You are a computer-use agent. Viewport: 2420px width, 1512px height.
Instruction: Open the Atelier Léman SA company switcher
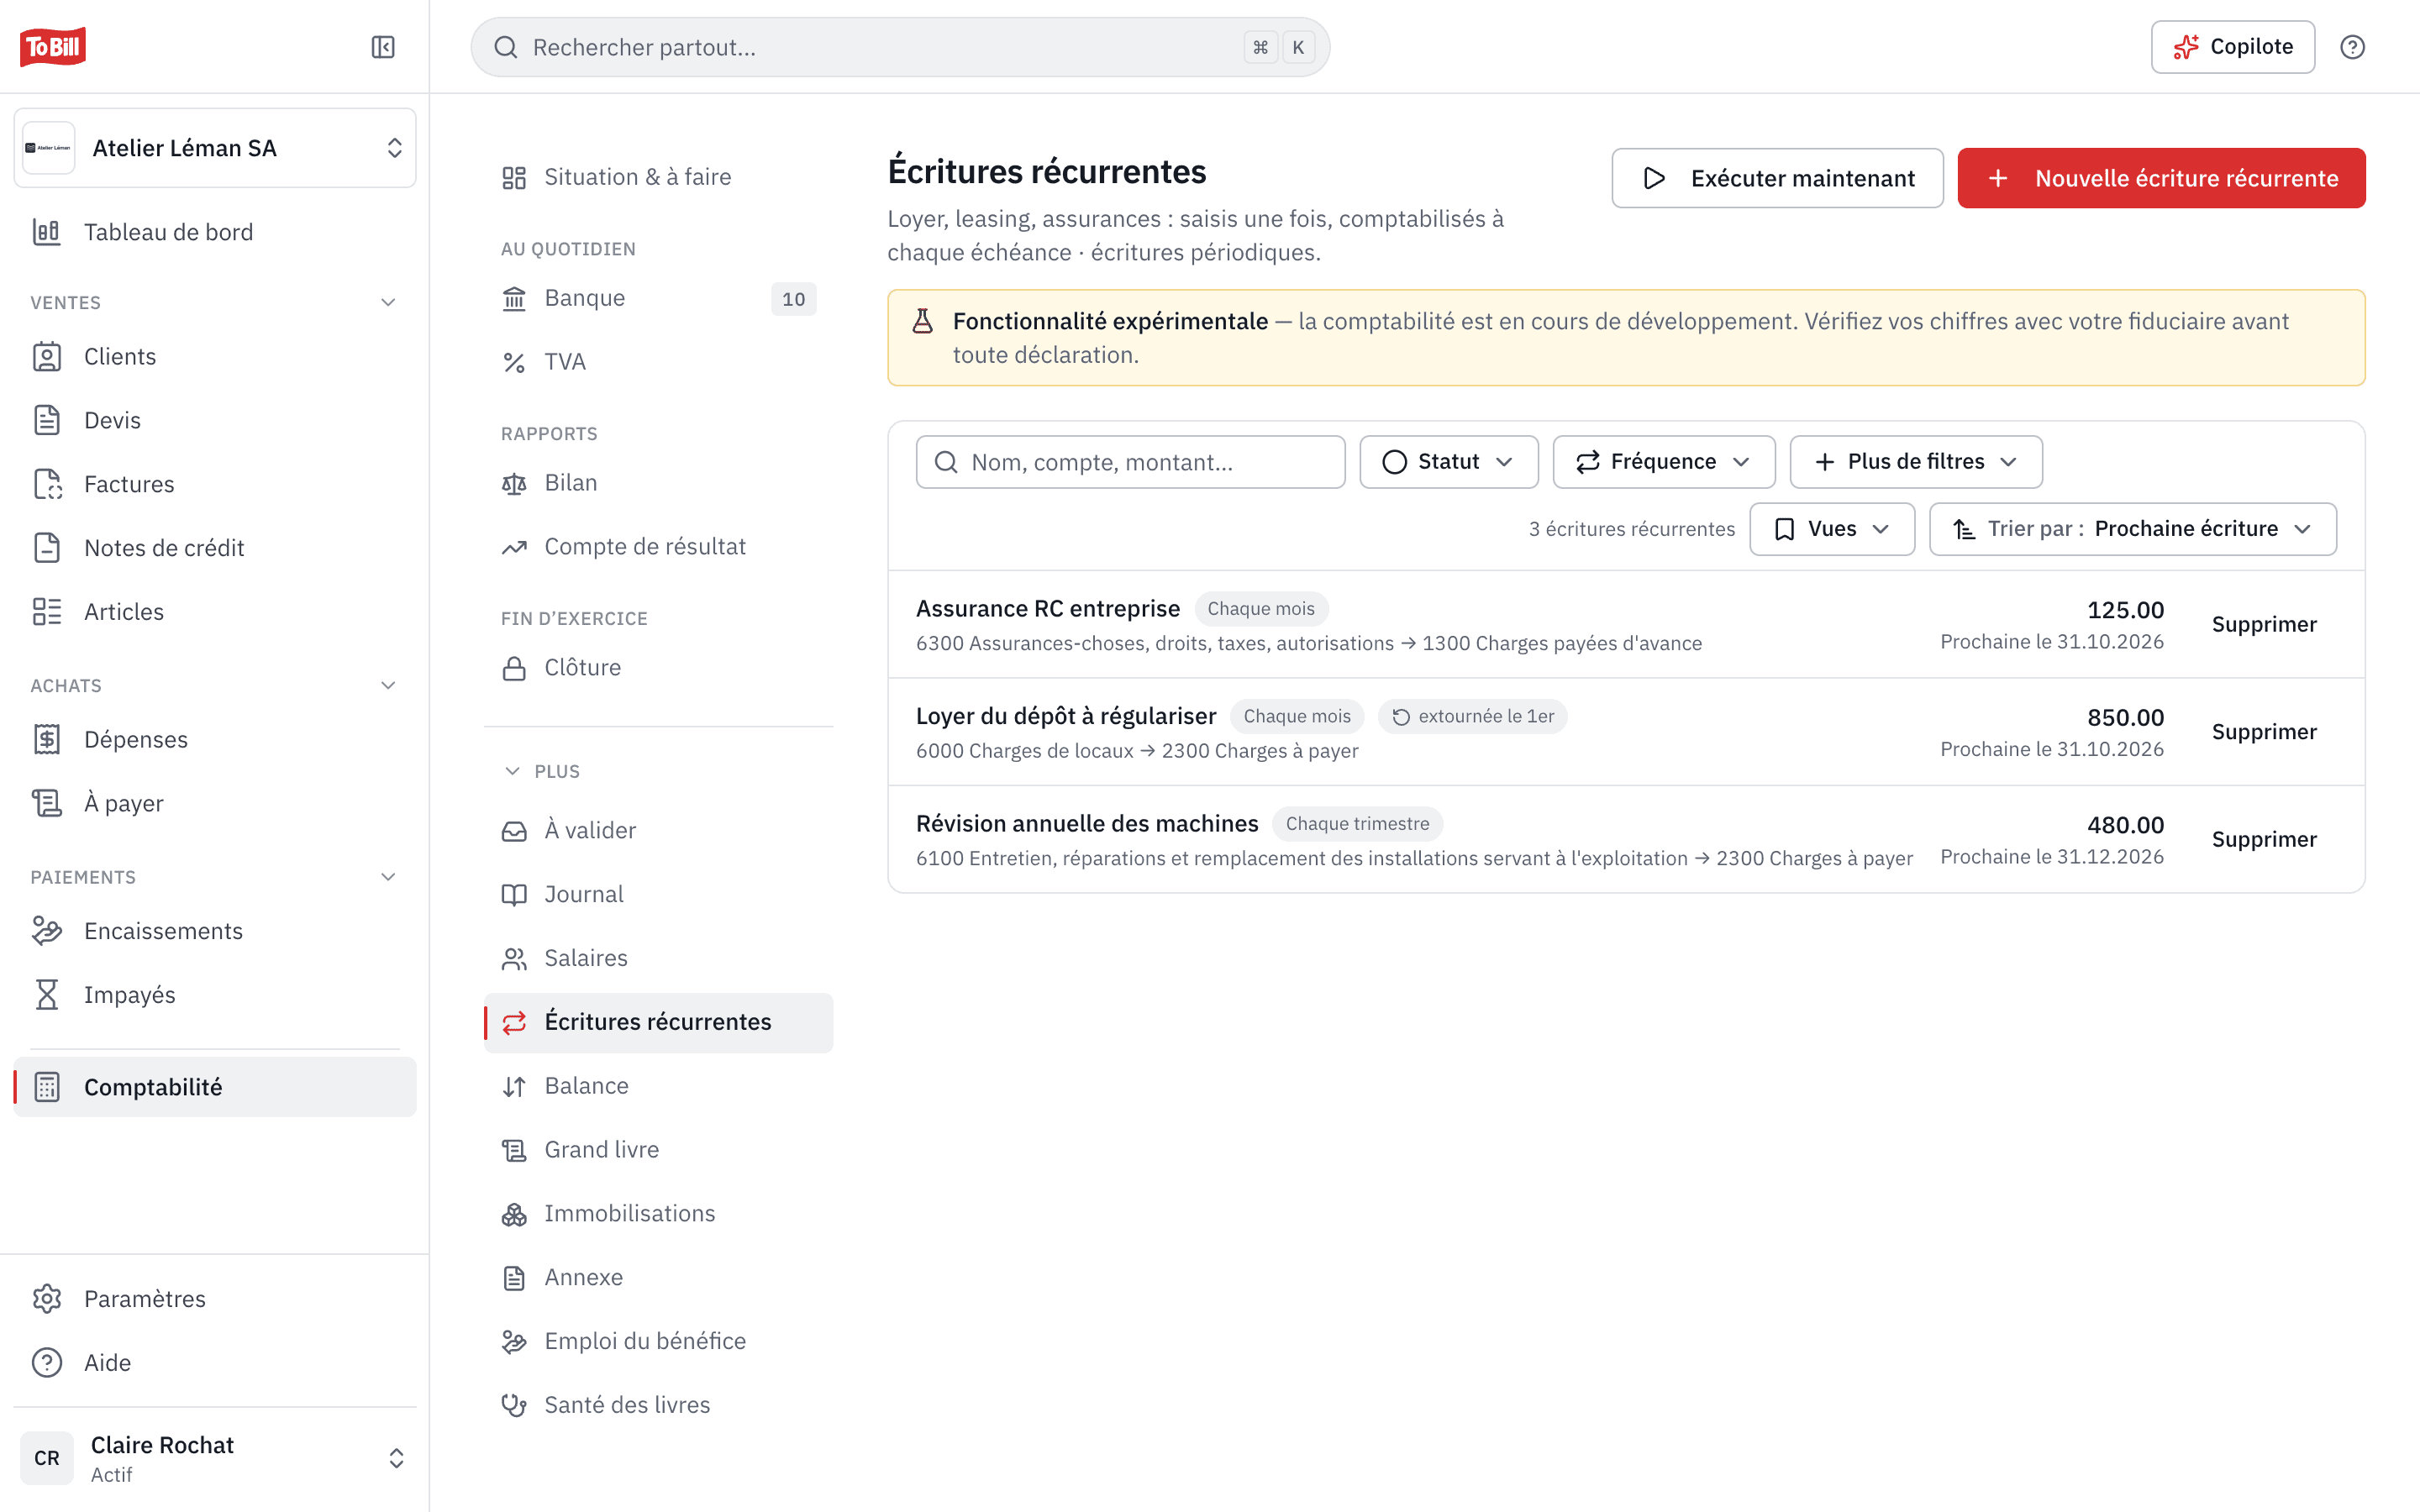click(x=214, y=148)
